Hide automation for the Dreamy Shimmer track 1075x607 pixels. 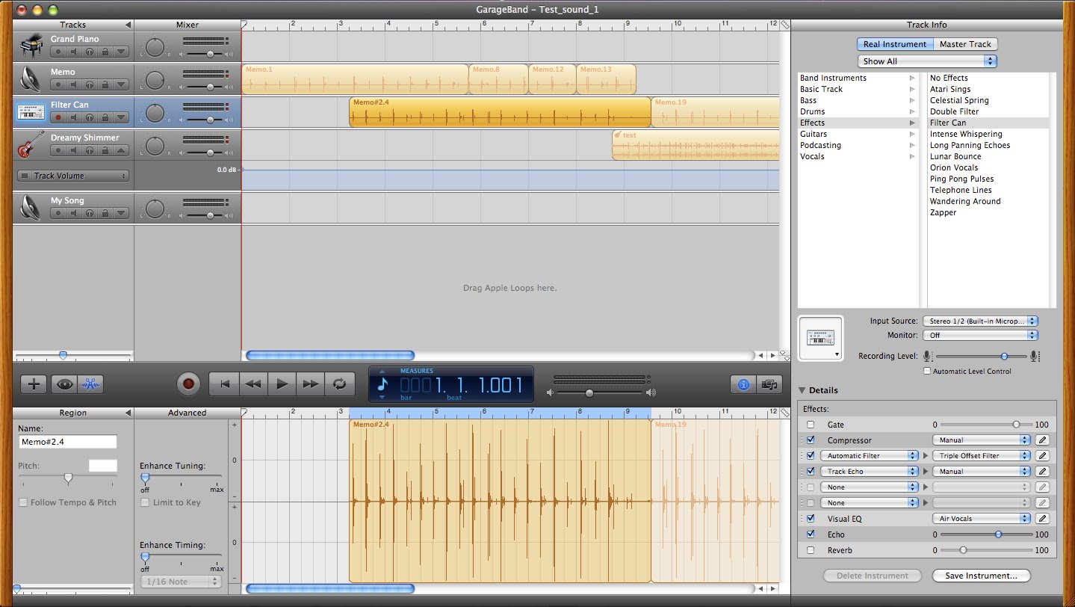[122, 150]
